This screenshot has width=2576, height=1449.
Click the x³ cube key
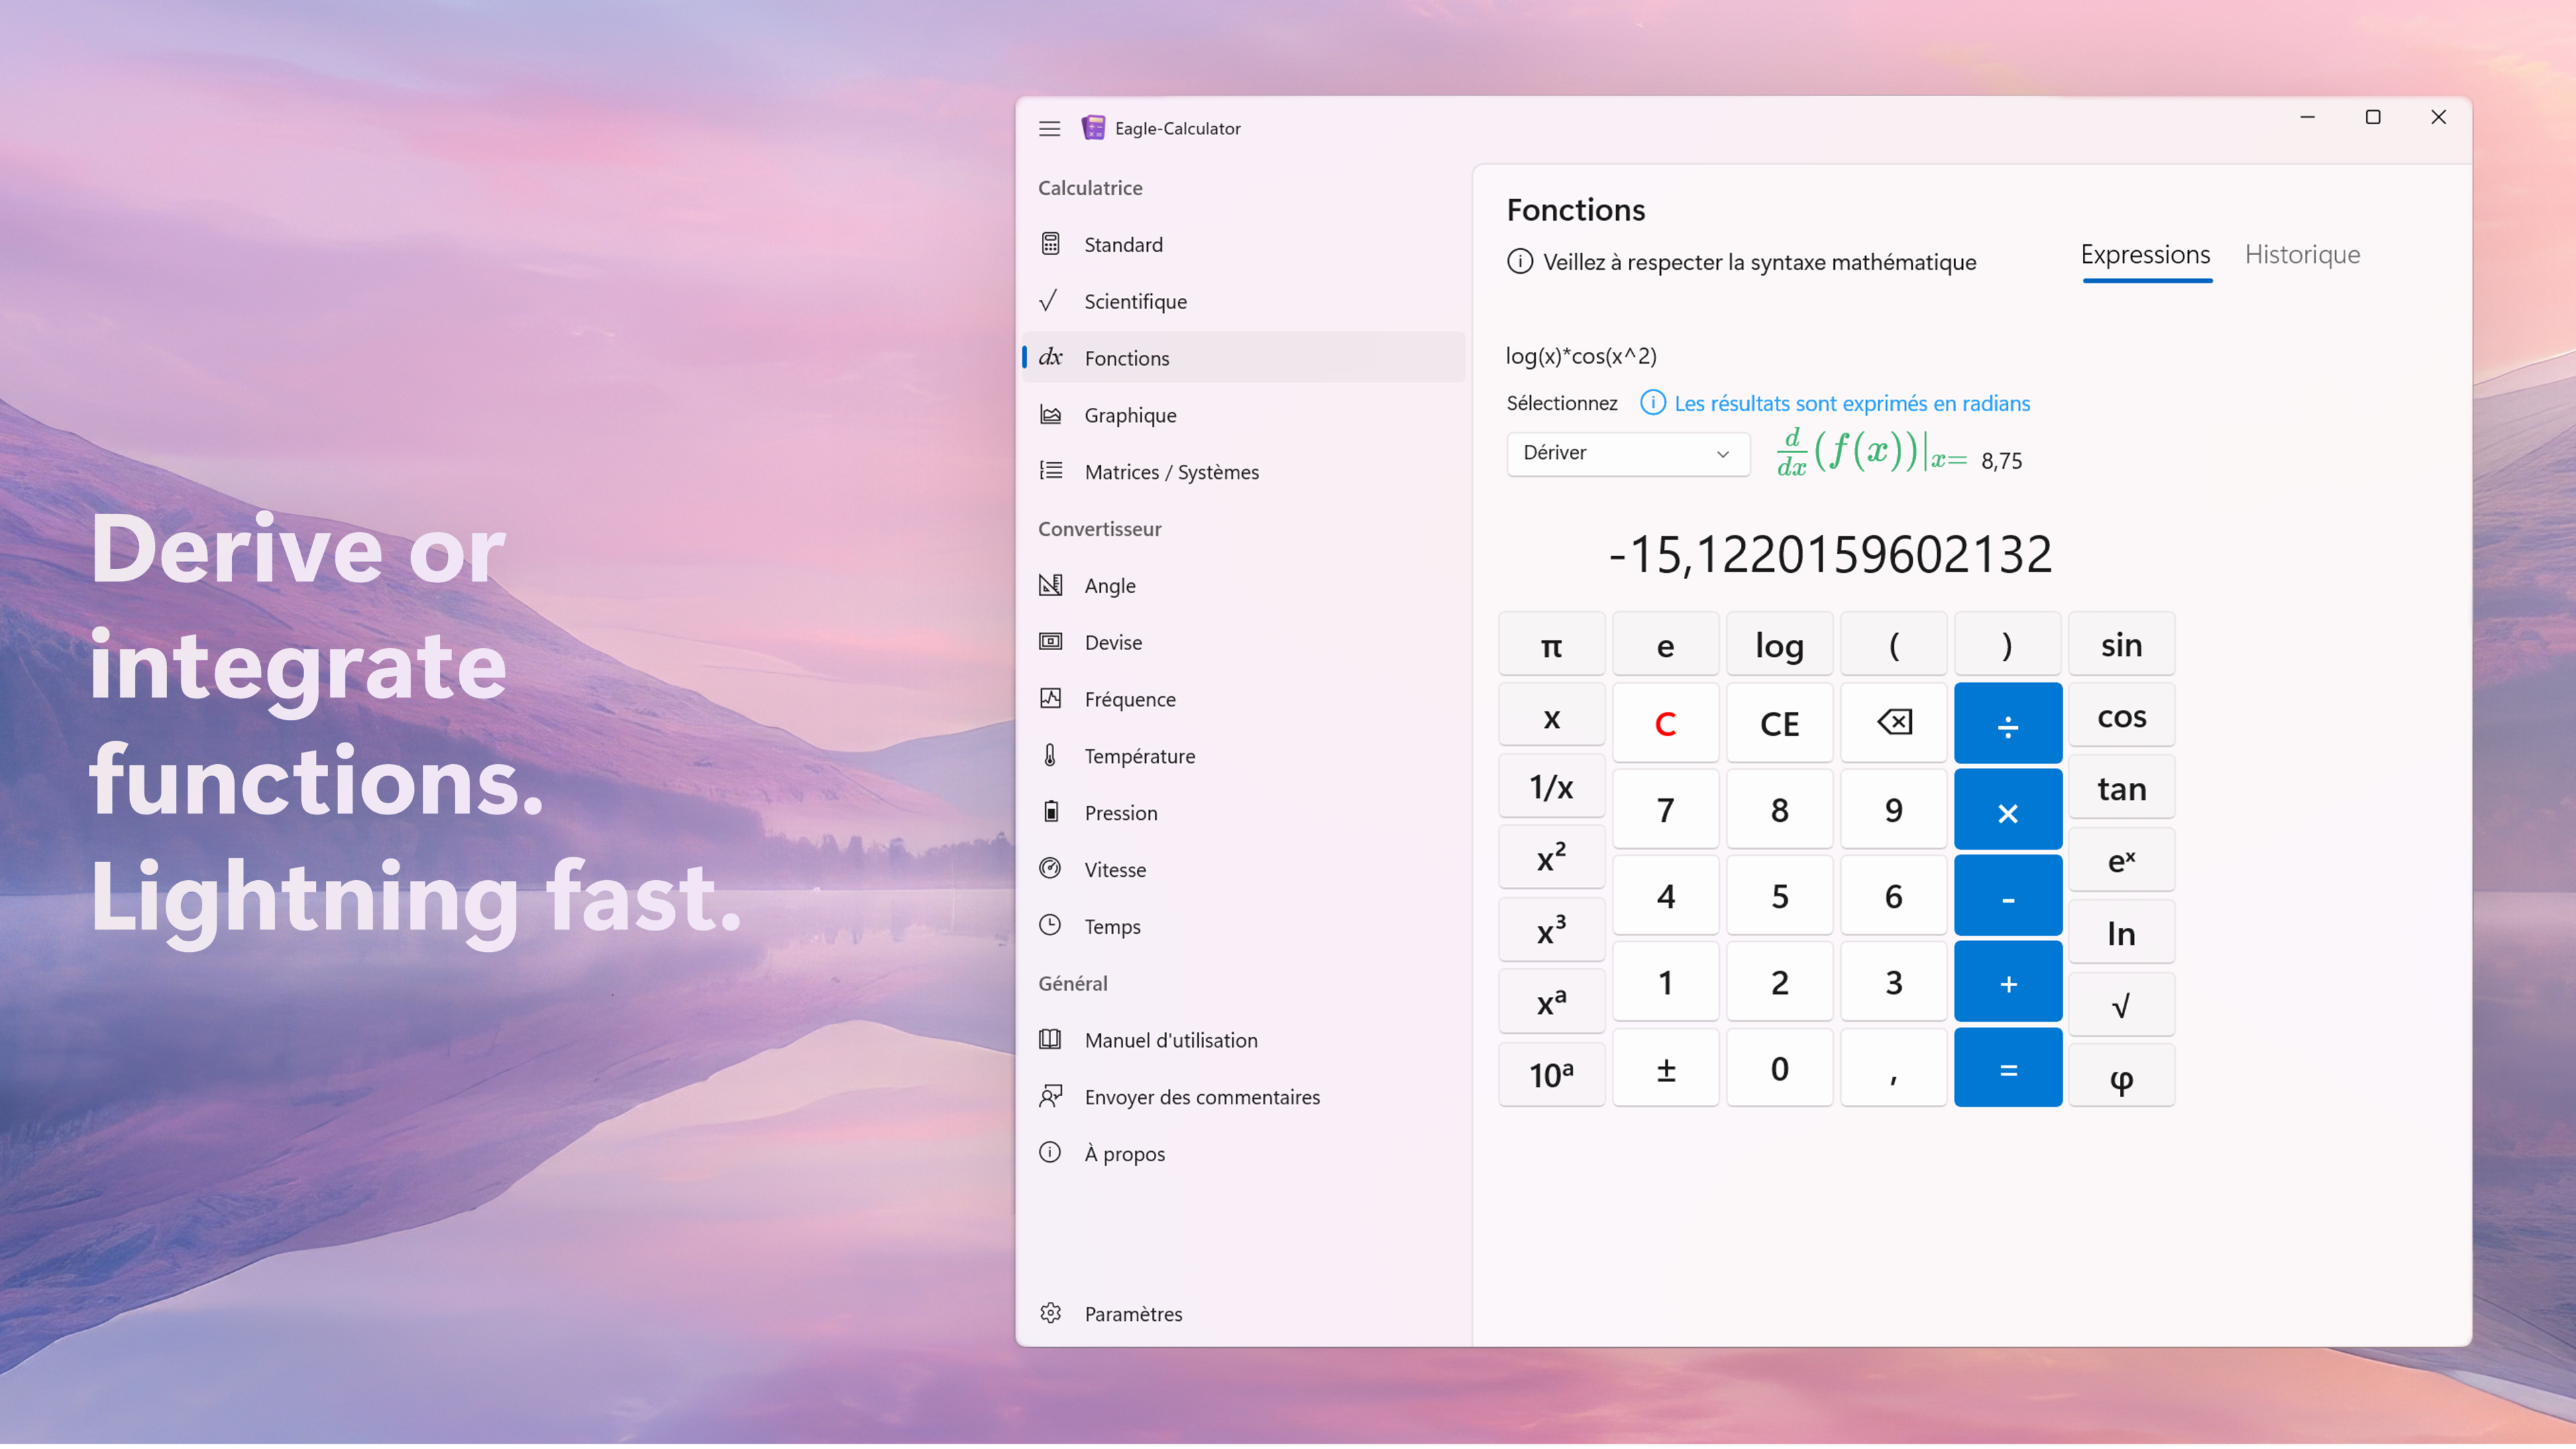tap(1551, 931)
